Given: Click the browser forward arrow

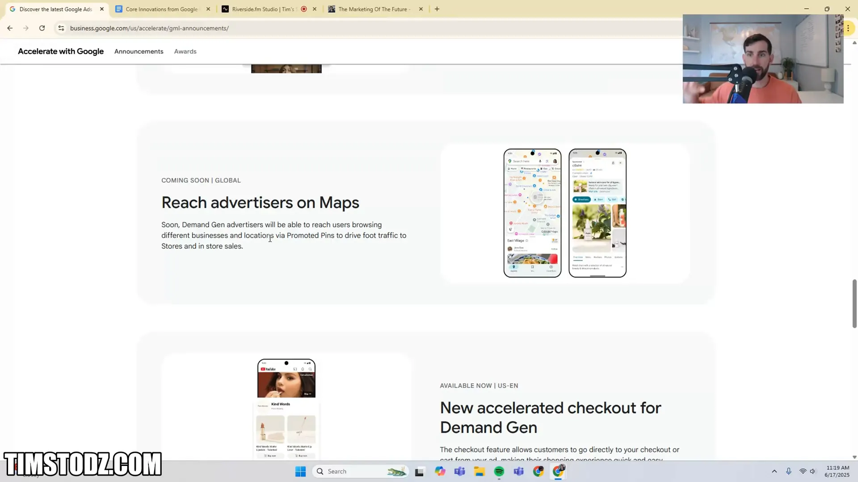Looking at the screenshot, I should point(26,28).
